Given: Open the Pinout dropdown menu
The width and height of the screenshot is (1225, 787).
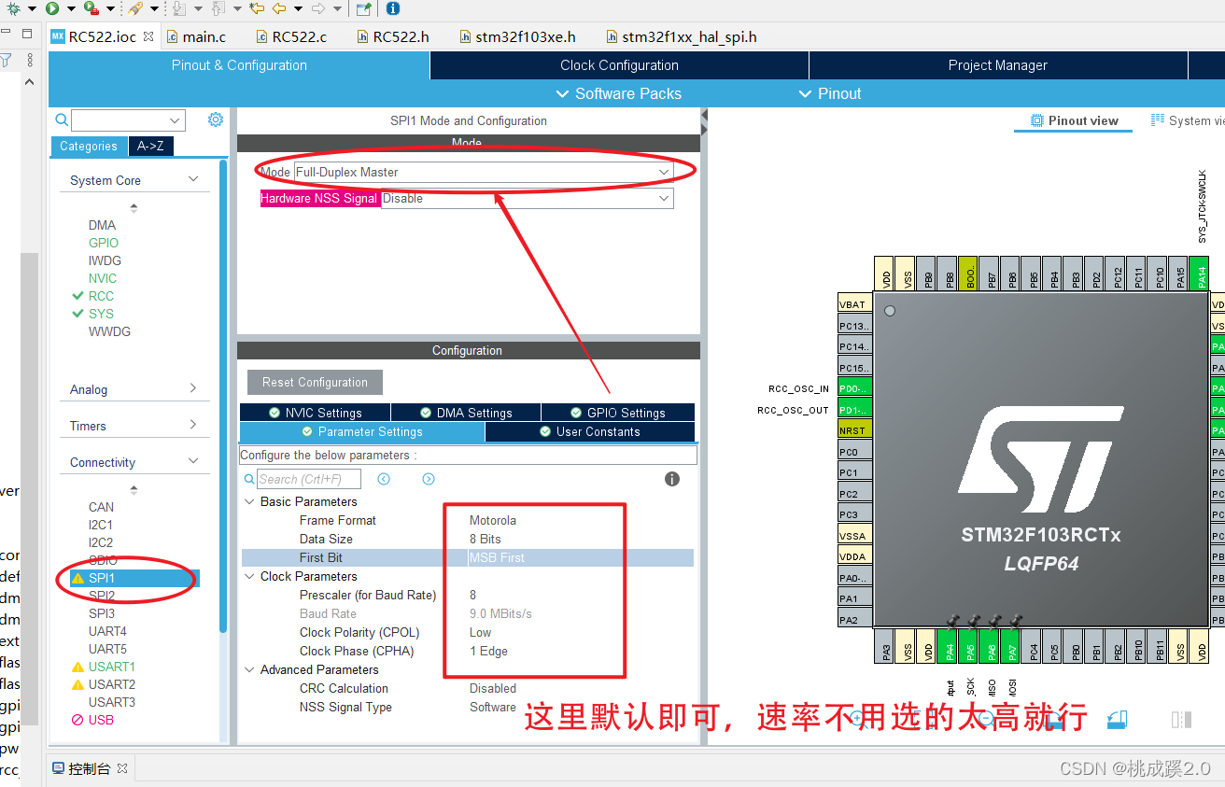Looking at the screenshot, I should (x=830, y=93).
